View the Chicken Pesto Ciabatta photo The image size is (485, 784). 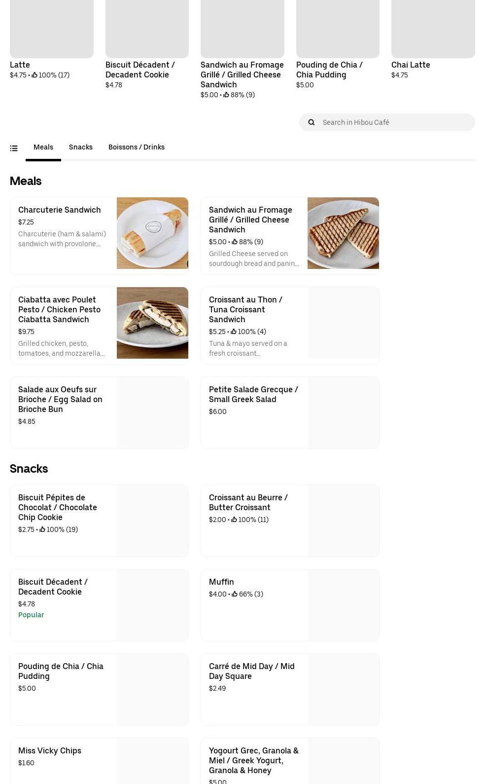click(x=152, y=323)
